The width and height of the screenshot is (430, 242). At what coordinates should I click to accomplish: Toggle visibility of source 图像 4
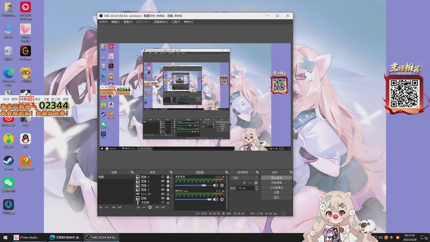tap(163, 181)
